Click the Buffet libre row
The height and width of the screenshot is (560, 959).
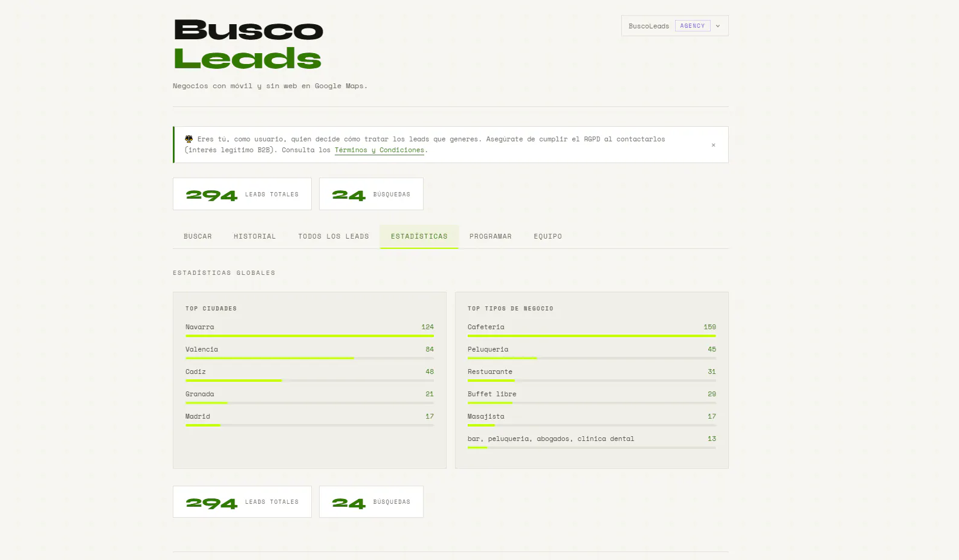(x=592, y=397)
